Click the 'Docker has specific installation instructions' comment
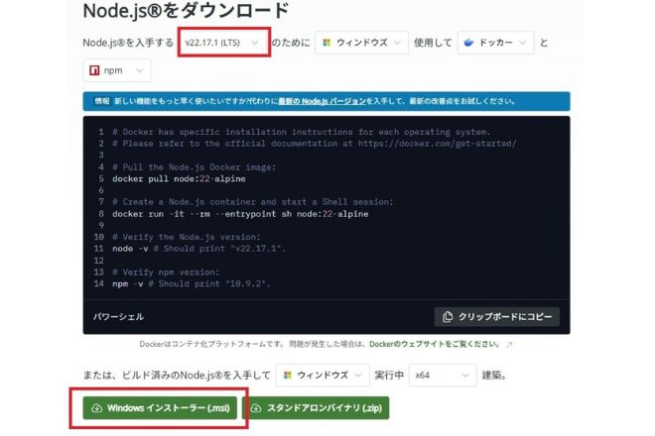 point(302,132)
